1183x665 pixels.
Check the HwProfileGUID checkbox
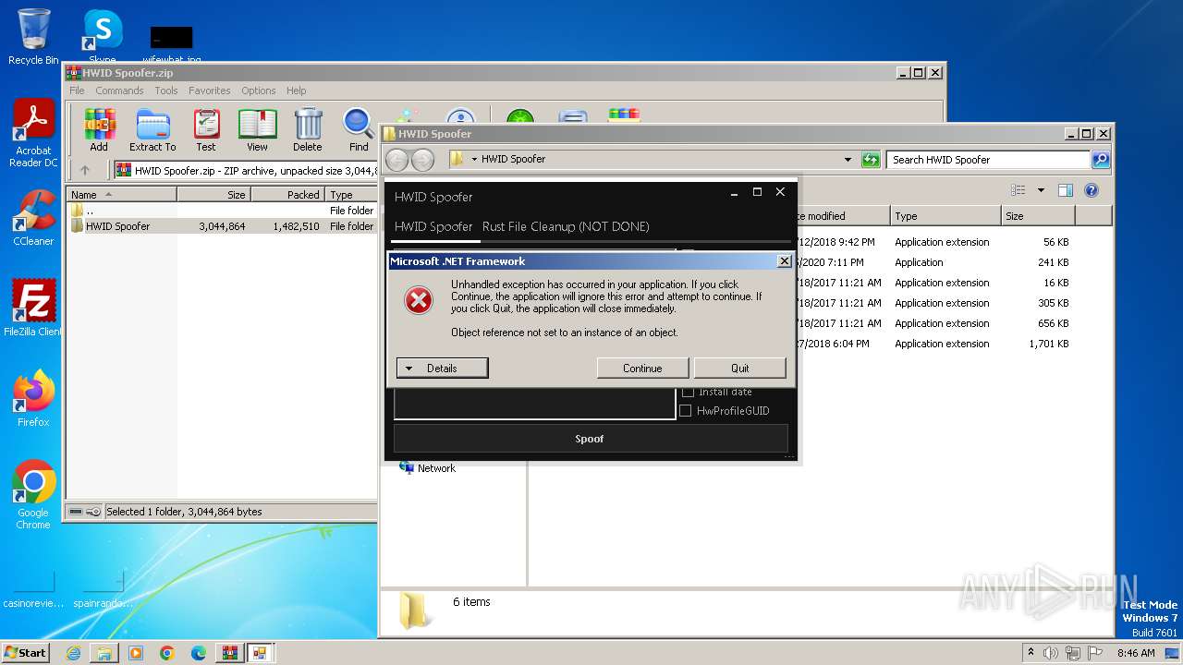pyautogui.click(x=686, y=411)
